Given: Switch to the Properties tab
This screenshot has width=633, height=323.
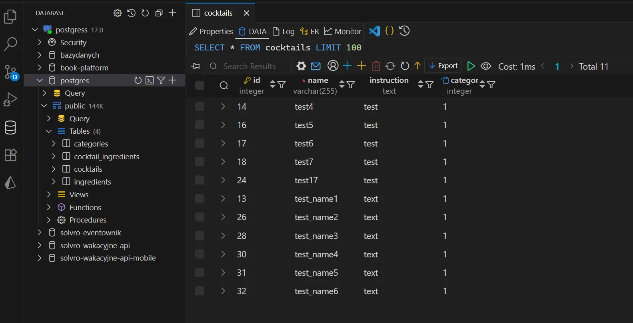Looking at the screenshot, I should point(211,31).
